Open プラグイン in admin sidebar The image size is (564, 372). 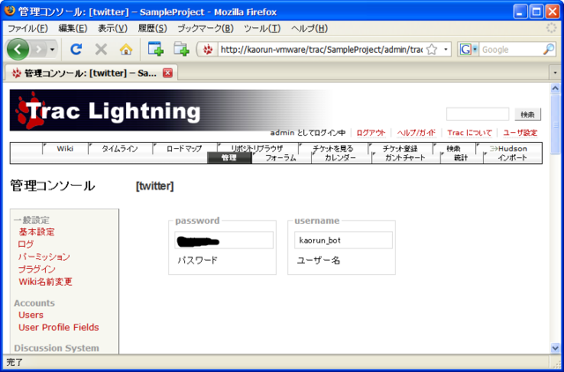click(x=37, y=269)
